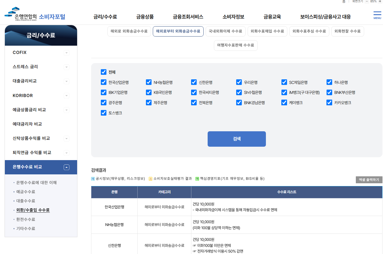Open the 환전수수료 sidebar link
This screenshot has width=383, height=254.
[x=26, y=219]
